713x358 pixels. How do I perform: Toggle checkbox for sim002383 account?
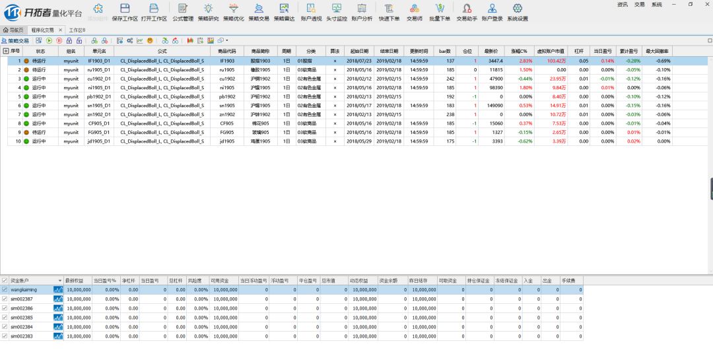point(5,336)
